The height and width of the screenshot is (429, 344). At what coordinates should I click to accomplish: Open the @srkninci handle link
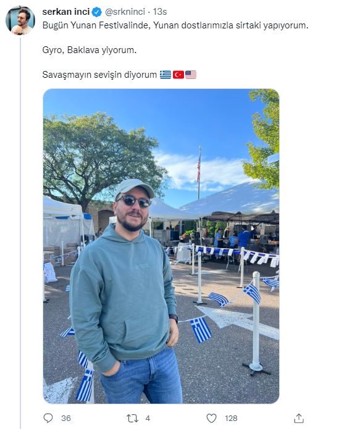125,12
